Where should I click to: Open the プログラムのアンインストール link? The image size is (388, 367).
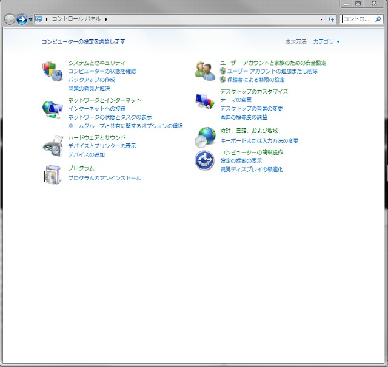(104, 178)
